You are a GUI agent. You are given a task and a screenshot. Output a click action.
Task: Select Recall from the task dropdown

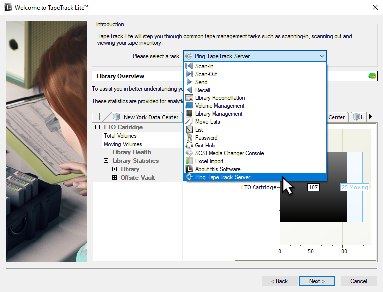(255, 90)
